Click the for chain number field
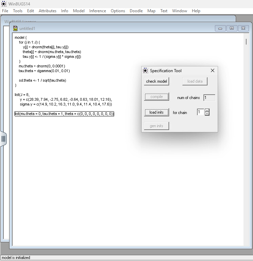 (200, 112)
